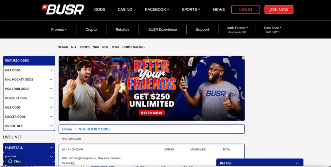Click the Log In button
This screenshot has width=331, height=167.
(x=245, y=10)
